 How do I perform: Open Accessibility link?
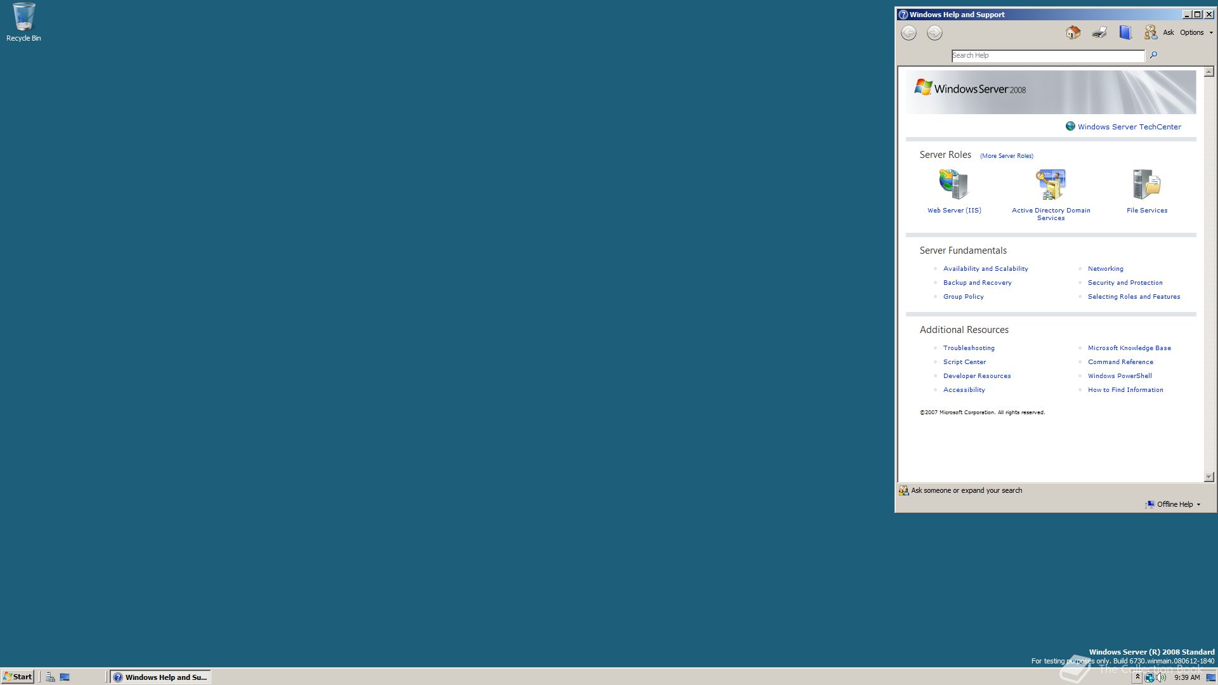(964, 390)
